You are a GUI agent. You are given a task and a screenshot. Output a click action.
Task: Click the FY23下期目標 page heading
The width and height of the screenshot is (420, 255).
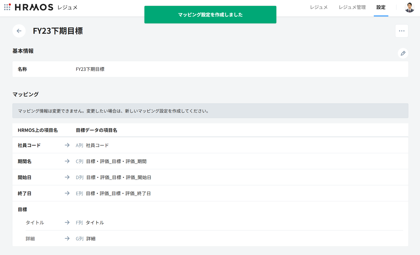(58, 31)
